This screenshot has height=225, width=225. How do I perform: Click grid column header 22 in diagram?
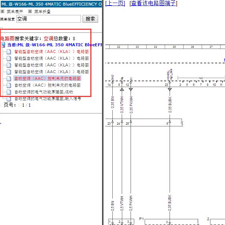(119, 47)
